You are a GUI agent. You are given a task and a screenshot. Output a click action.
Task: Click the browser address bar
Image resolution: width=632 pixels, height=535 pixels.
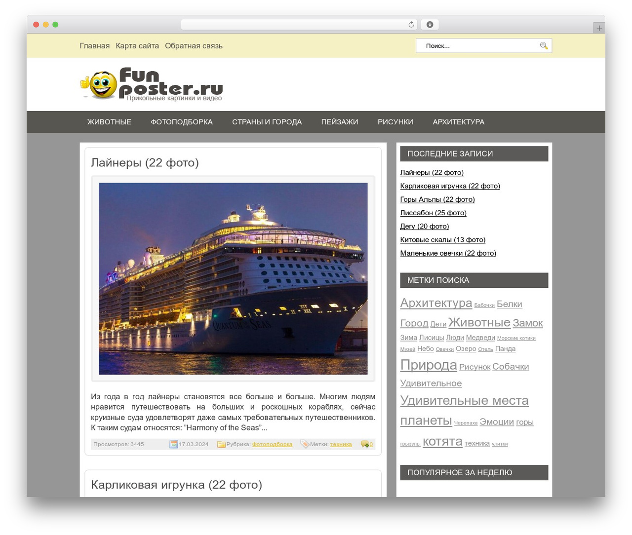(x=299, y=25)
